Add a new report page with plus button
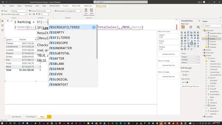Screen dimensions: 222x125 [49, 117]
